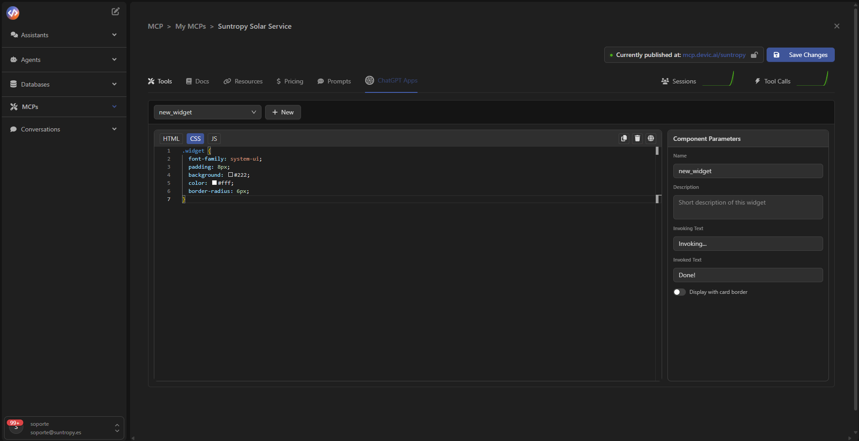Viewport: 859px width, 441px height.
Task: Expand the Assistants section
Action: click(x=114, y=35)
